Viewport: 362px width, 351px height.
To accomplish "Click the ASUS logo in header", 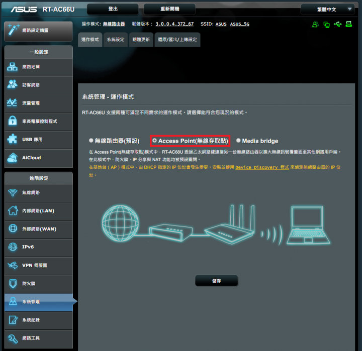I will click(24, 9).
